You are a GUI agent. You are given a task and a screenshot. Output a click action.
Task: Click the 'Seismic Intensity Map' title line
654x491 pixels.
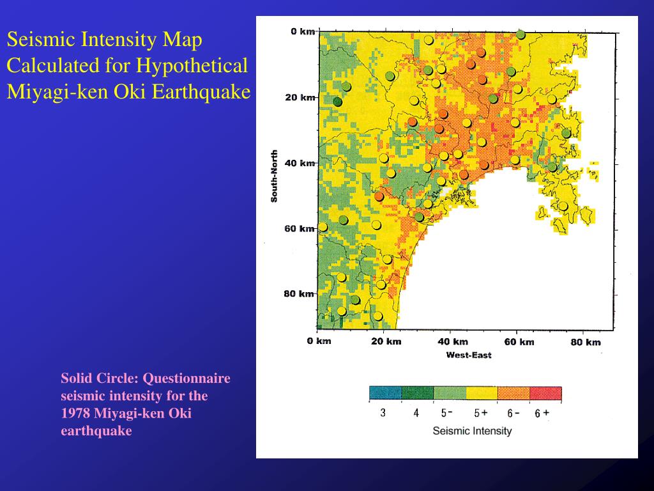[x=105, y=40]
